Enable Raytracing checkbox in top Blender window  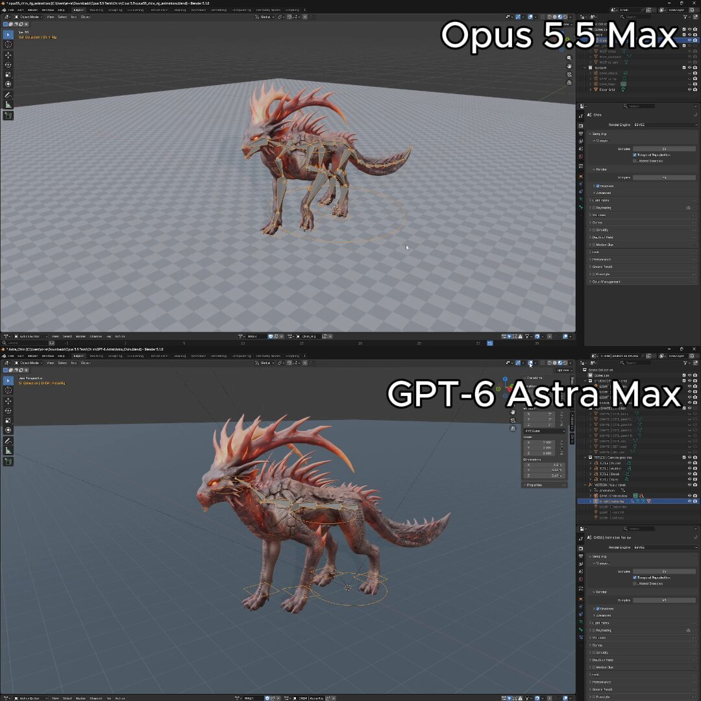coord(594,208)
